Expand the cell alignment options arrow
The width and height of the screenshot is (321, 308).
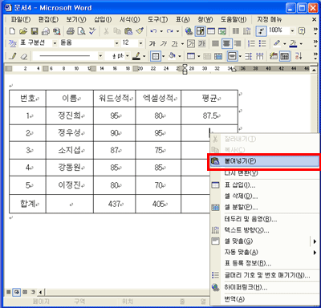pos(240,56)
